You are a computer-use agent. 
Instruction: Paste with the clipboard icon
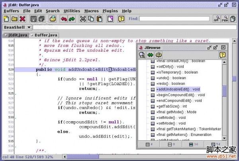99,19
